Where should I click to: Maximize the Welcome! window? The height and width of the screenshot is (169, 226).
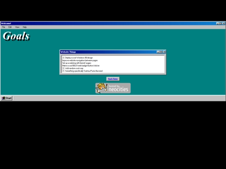[221, 23]
